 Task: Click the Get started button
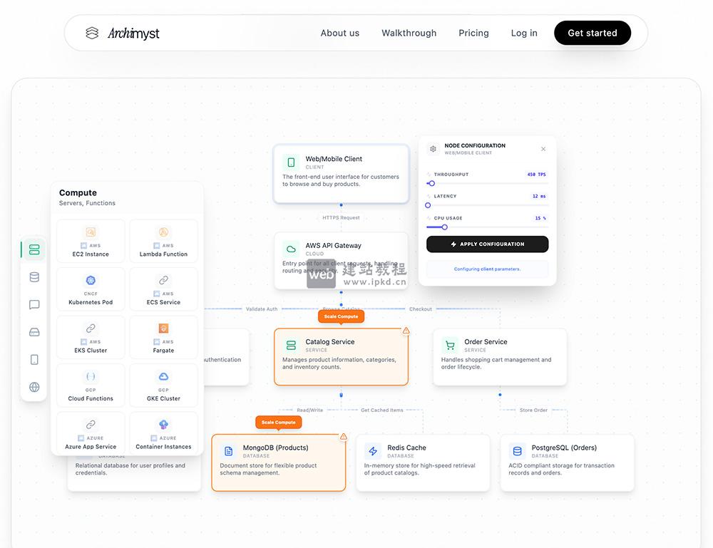593,33
